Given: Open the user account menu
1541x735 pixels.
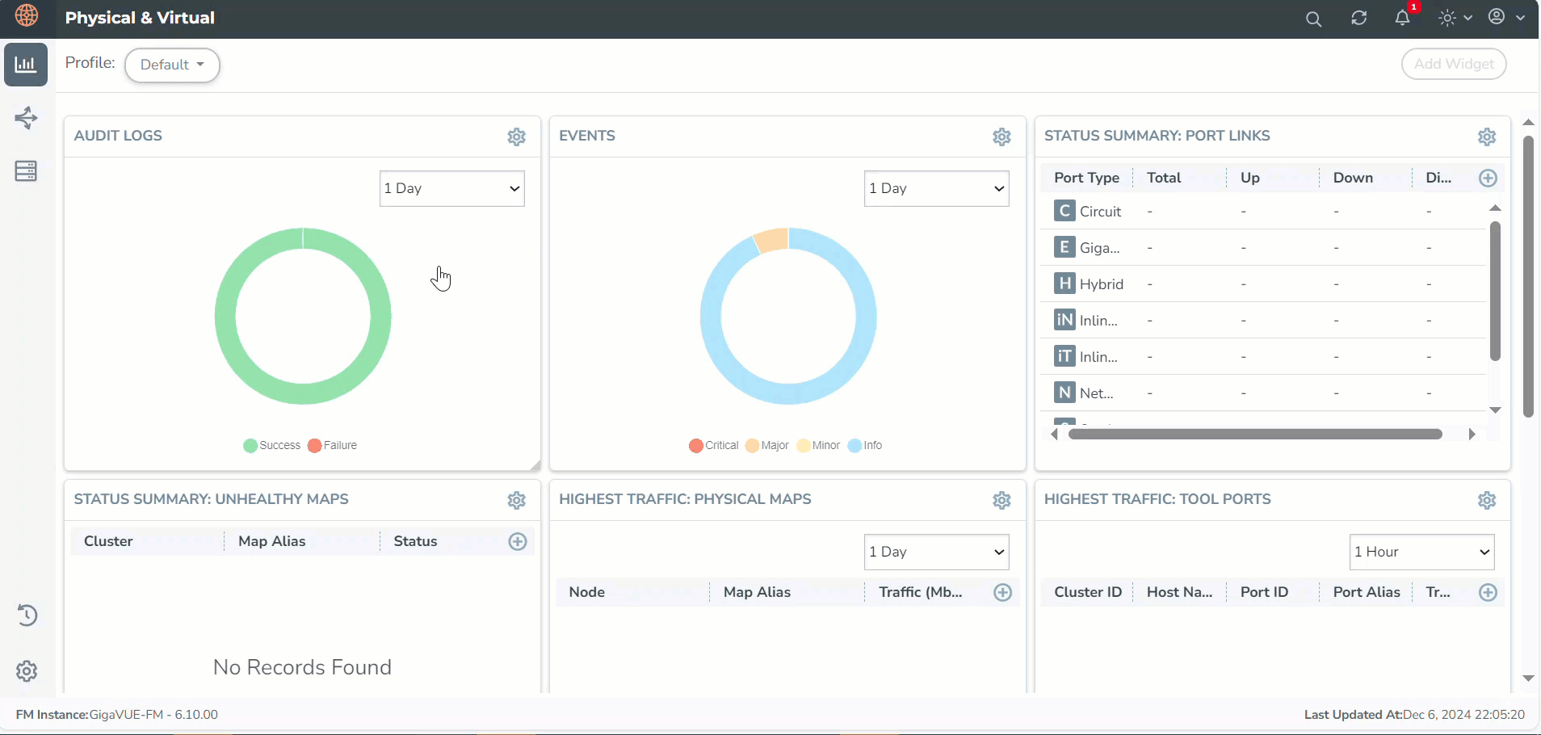Looking at the screenshot, I should [x=1505, y=17].
